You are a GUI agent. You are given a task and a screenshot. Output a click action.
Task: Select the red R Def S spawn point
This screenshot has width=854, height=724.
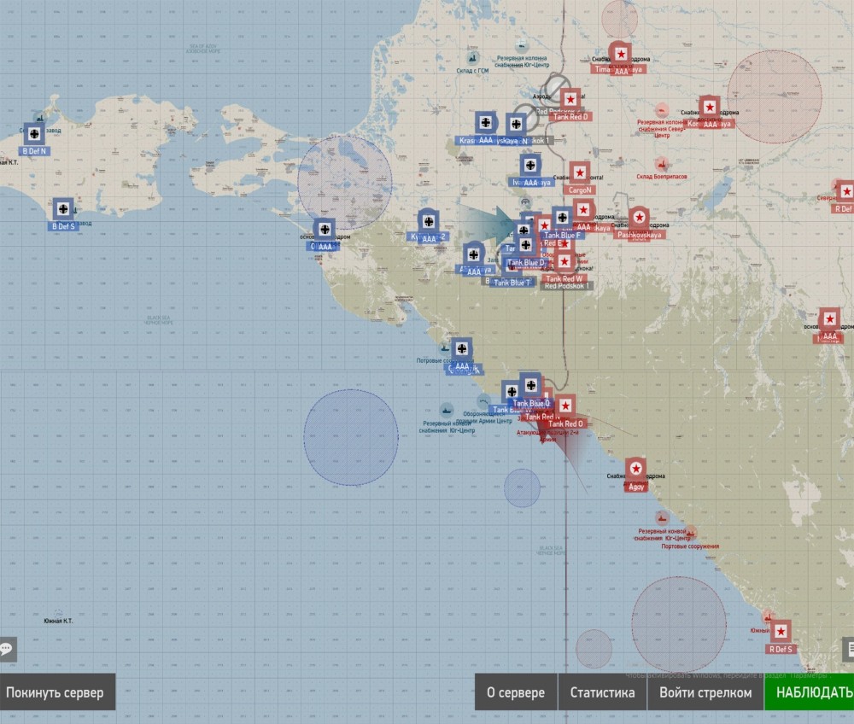781,632
